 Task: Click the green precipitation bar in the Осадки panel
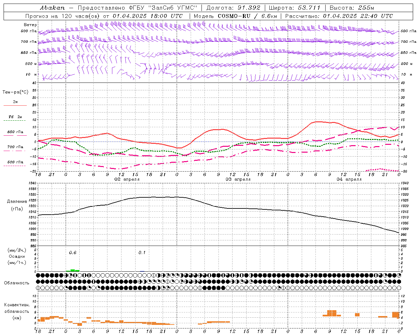[73, 270]
